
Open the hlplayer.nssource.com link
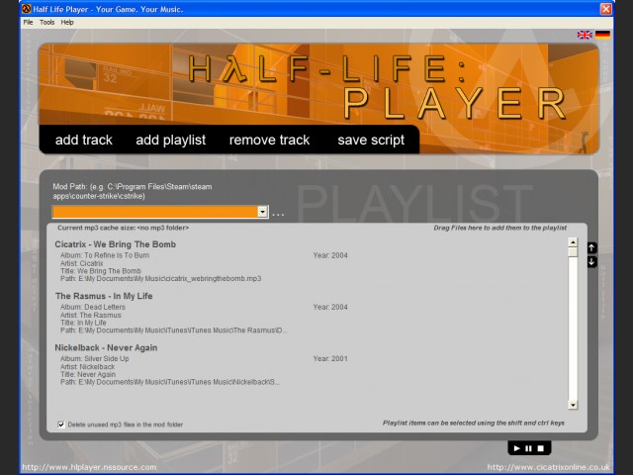[x=89, y=467]
